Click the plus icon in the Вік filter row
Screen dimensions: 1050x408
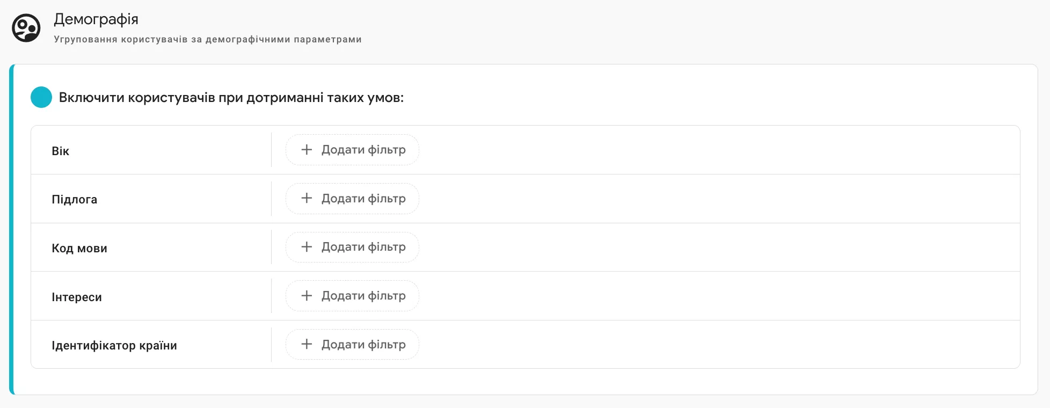[307, 149]
